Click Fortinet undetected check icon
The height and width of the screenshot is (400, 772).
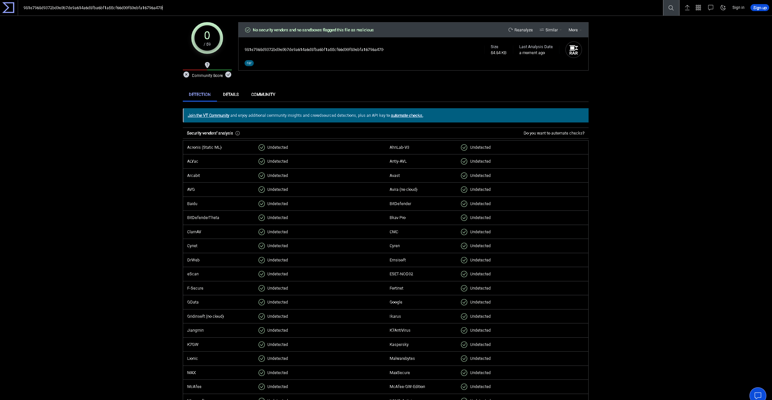click(x=464, y=288)
